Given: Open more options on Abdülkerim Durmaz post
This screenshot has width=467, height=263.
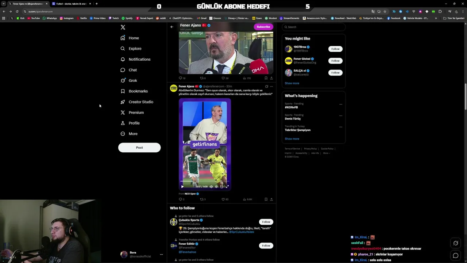Looking at the screenshot, I should pyautogui.click(x=271, y=87).
